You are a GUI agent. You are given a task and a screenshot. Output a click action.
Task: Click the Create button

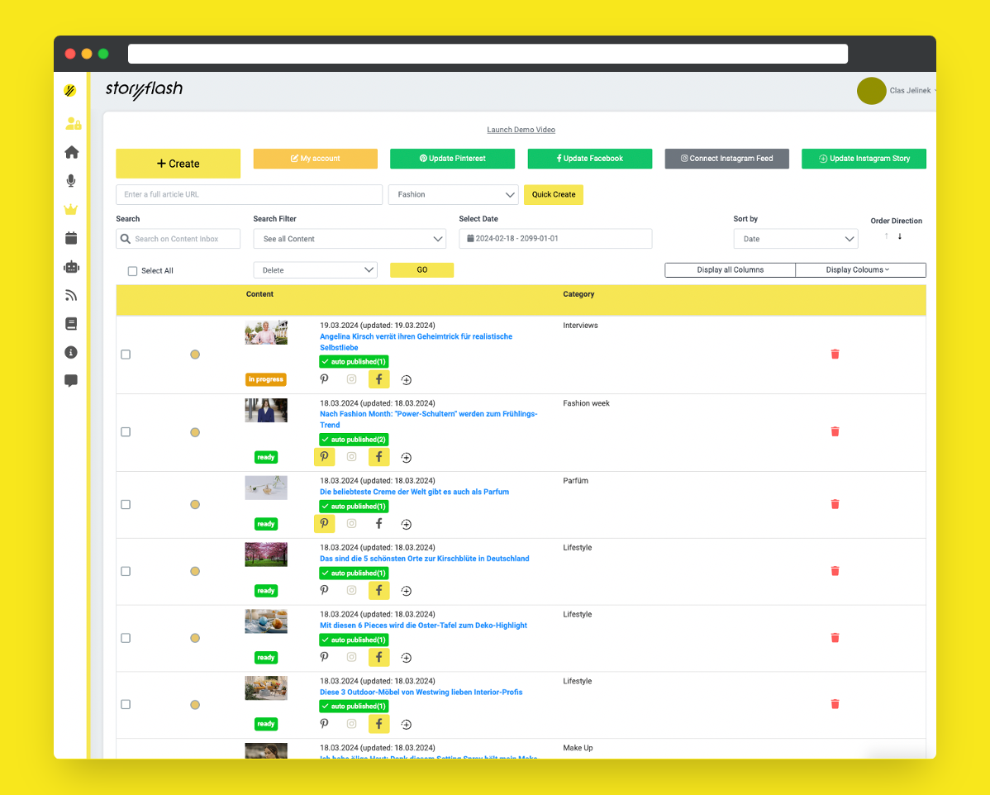[x=178, y=164]
